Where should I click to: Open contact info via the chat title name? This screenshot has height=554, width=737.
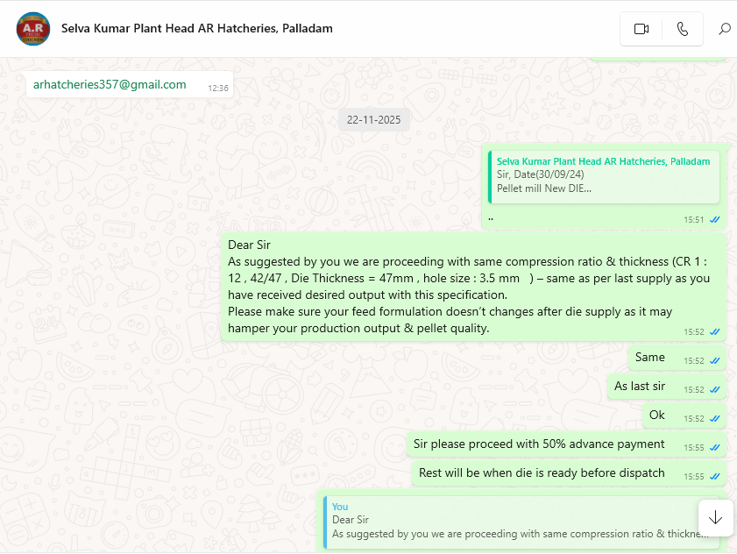[x=196, y=28]
